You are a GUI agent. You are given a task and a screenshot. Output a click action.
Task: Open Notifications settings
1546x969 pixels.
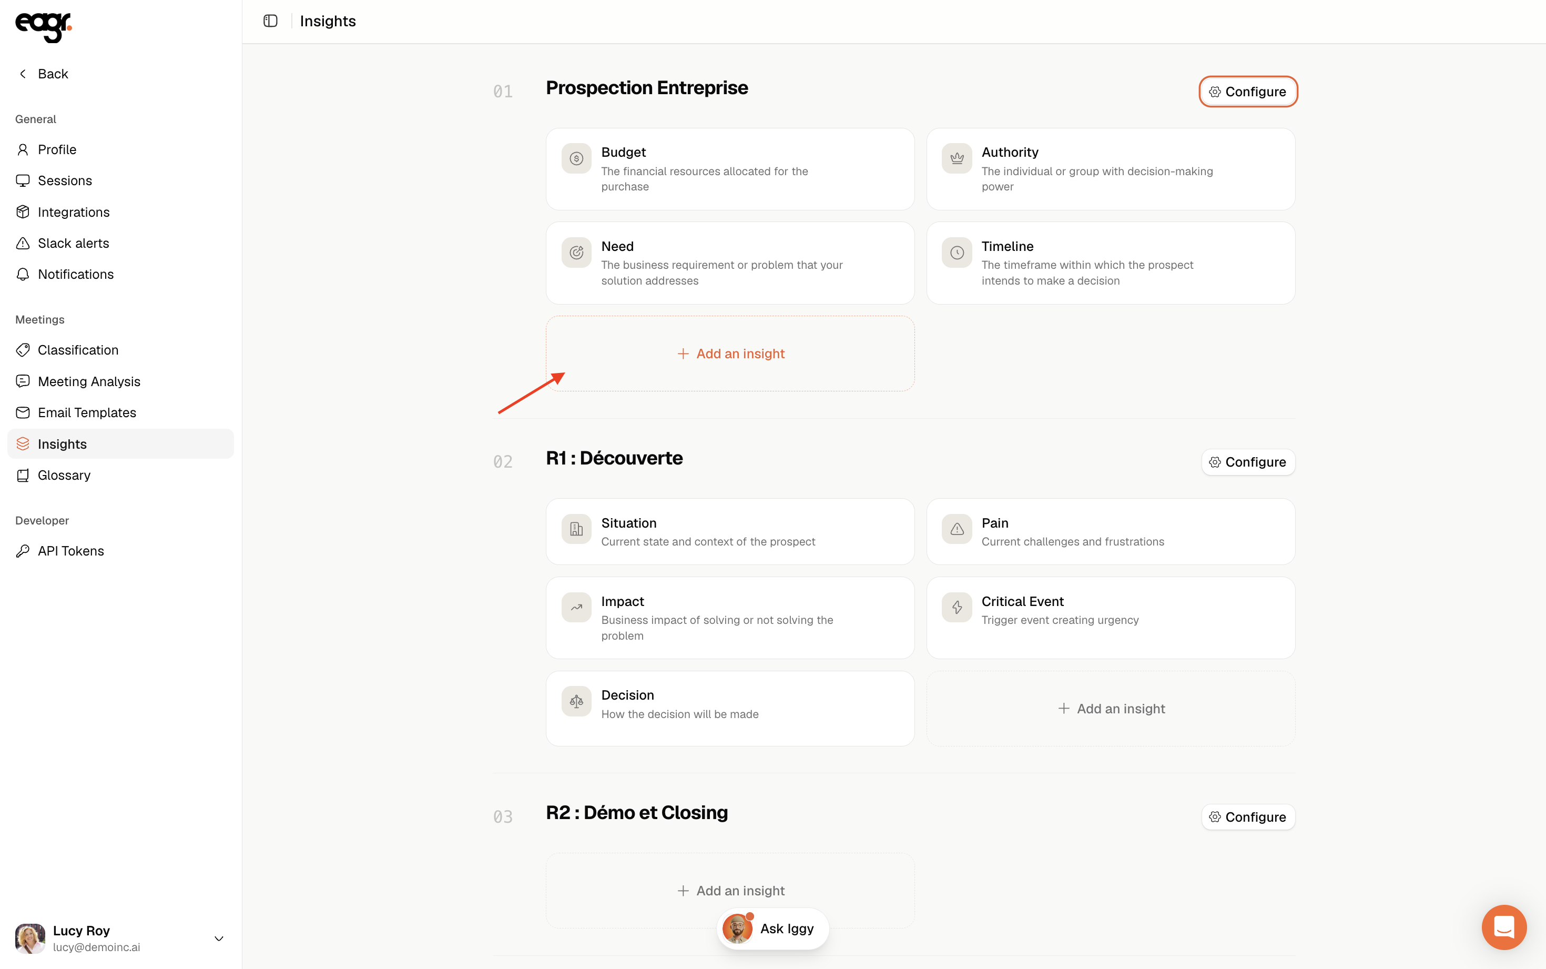pos(120,274)
